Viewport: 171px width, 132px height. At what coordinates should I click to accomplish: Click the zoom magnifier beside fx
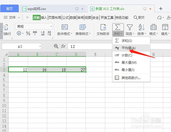coord(56,46)
